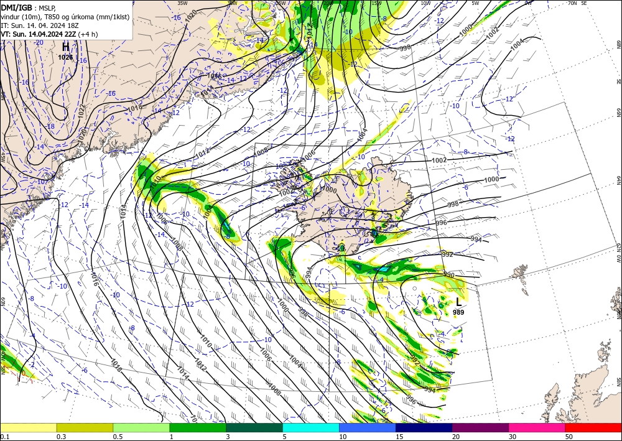
Task: Click the yellow 0.1–0.3 precipitation legend swatch
Action: tap(28, 427)
